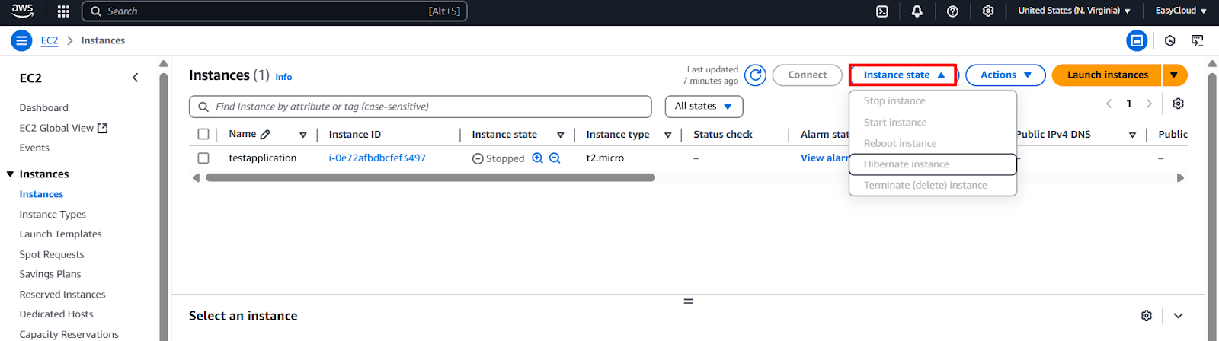Toggle the hamburger navigation menu

21,40
